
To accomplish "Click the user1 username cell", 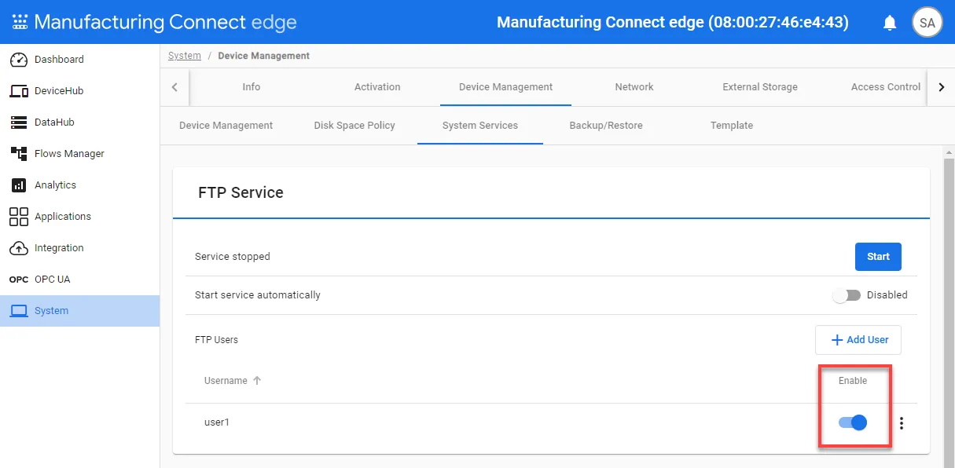I will tap(217, 422).
